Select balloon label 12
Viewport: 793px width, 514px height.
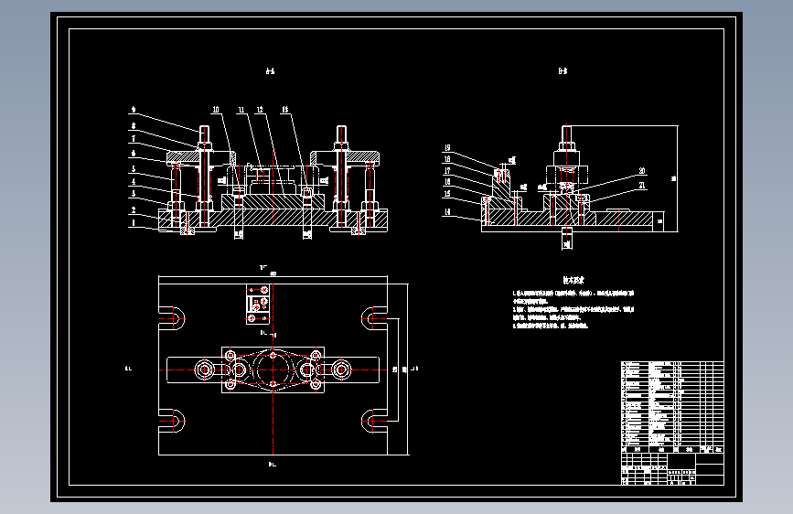click(260, 109)
